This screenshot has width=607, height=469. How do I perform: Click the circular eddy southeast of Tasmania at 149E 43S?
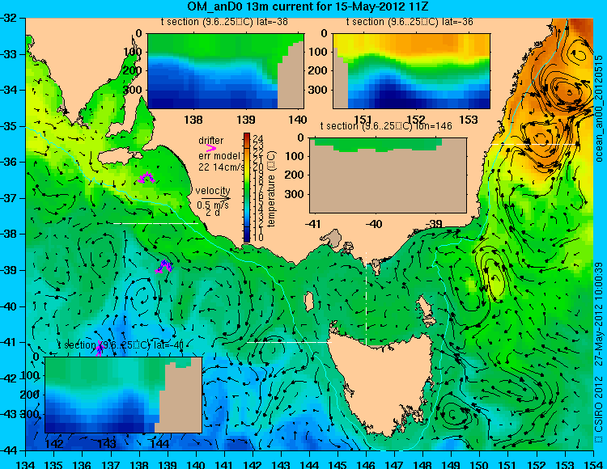pyautogui.click(x=452, y=414)
